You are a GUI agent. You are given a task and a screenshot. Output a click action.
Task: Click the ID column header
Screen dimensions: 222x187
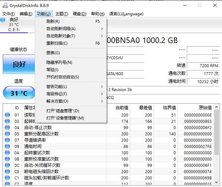click(x=17, y=108)
